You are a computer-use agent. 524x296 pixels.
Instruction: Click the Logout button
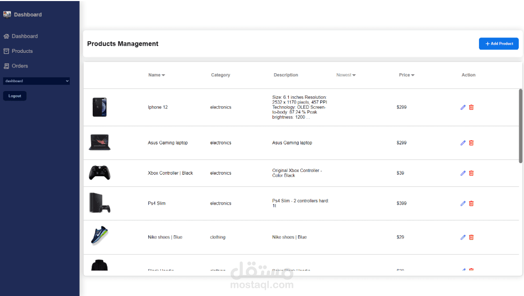[15, 96]
